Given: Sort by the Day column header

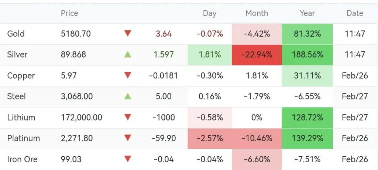Looking at the screenshot, I should 209,13.
